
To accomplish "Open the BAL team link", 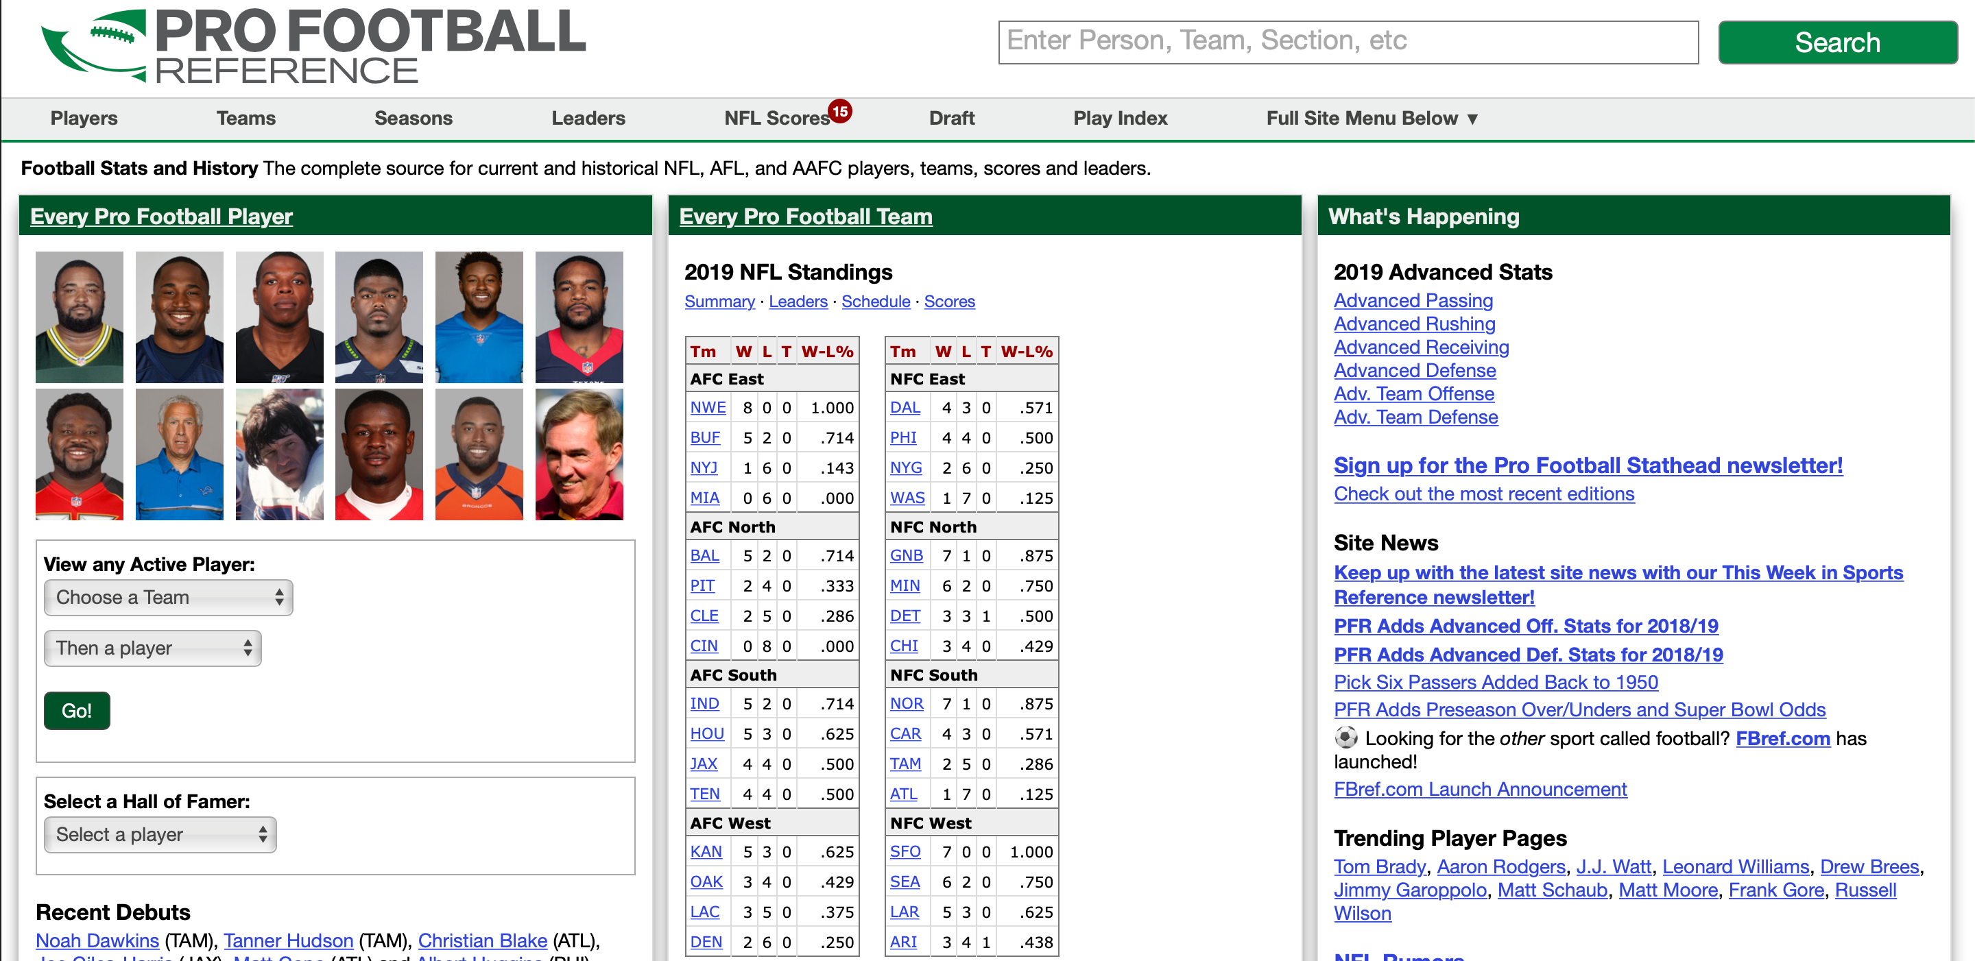I will (x=704, y=556).
